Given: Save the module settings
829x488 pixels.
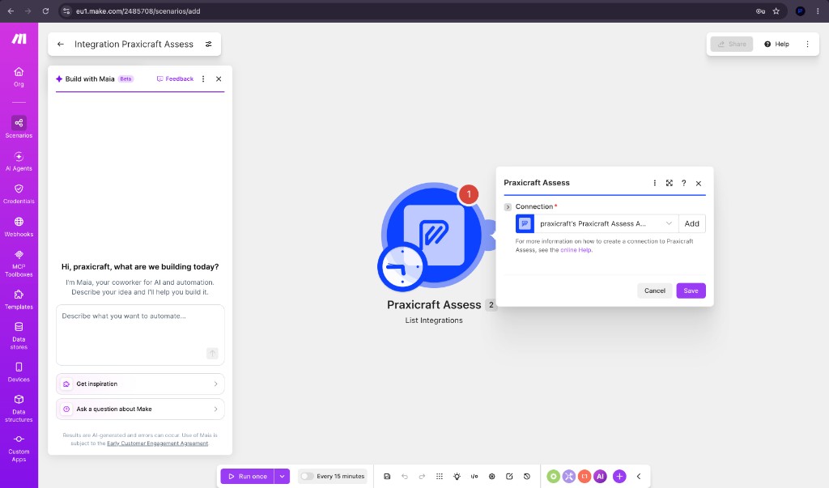Looking at the screenshot, I should point(691,291).
